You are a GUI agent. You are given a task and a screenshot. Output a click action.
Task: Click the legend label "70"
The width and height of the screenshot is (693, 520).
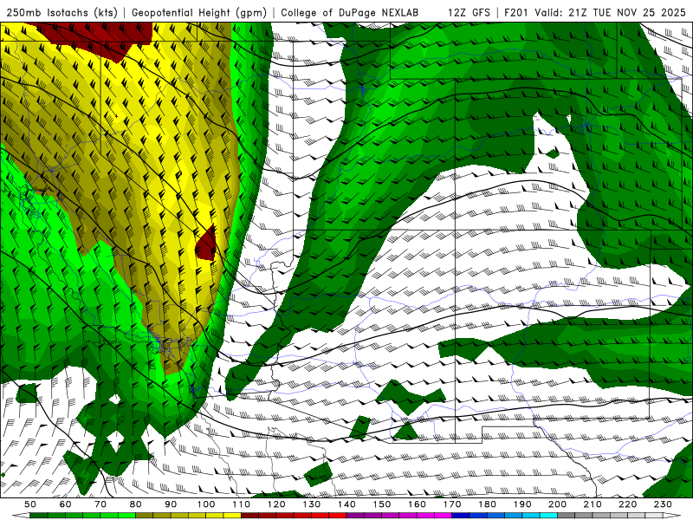click(100, 504)
